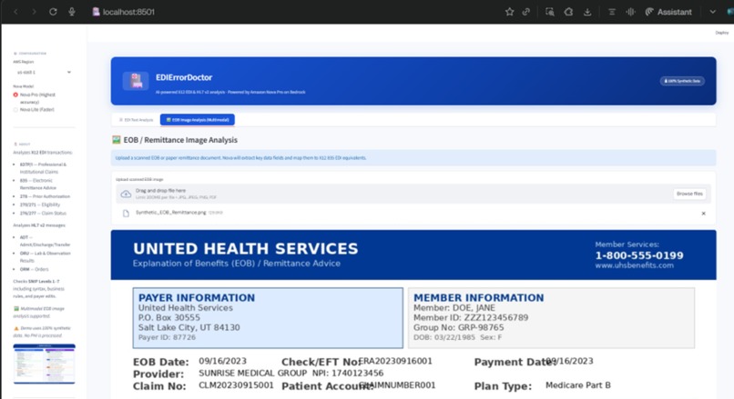Reload the localhost page
This screenshot has height=399, width=734.
coord(53,12)
